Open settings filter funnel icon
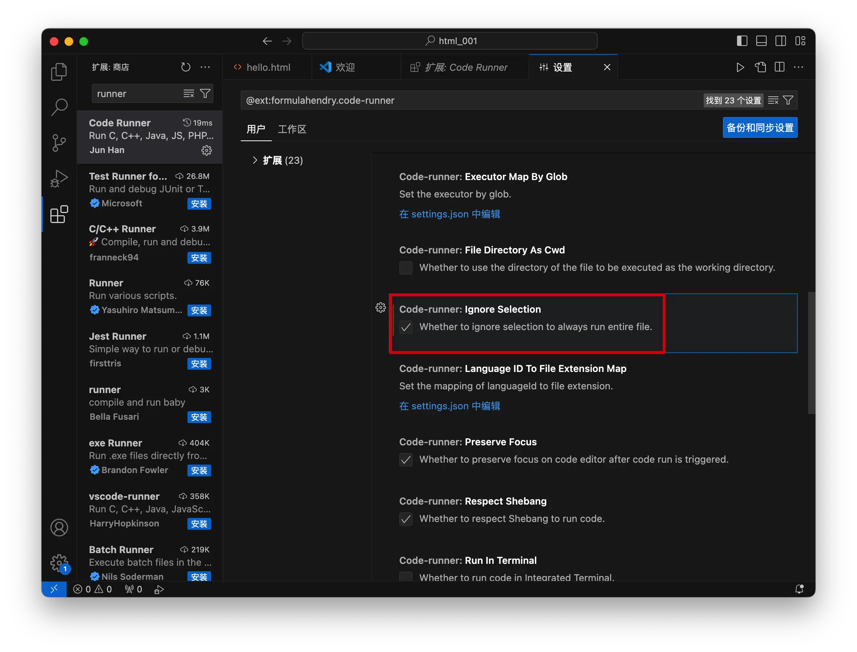Viewport: 857px width, 652px height. 788,100
